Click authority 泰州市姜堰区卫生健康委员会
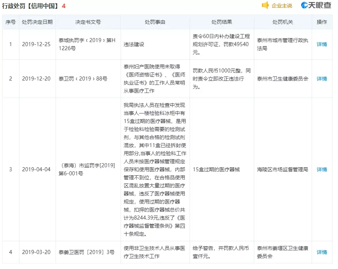The image size is (338, 269). [x=282, y=252]
